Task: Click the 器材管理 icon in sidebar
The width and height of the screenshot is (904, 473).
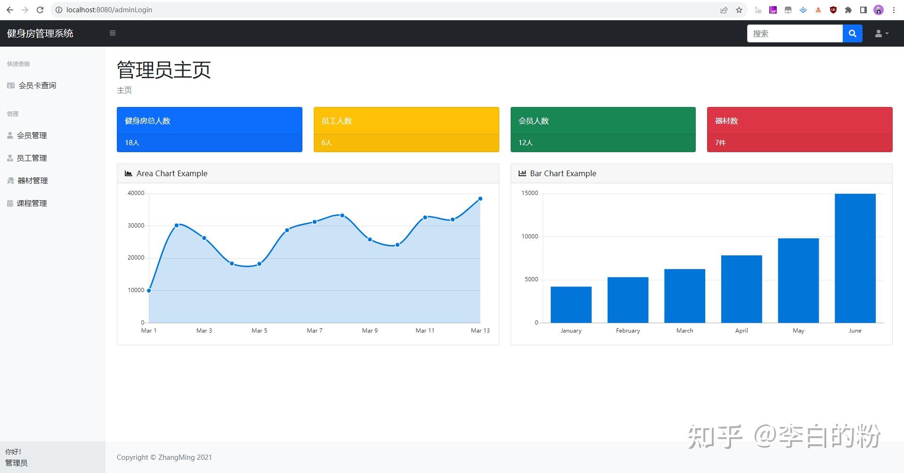Action: pos(11,180)
